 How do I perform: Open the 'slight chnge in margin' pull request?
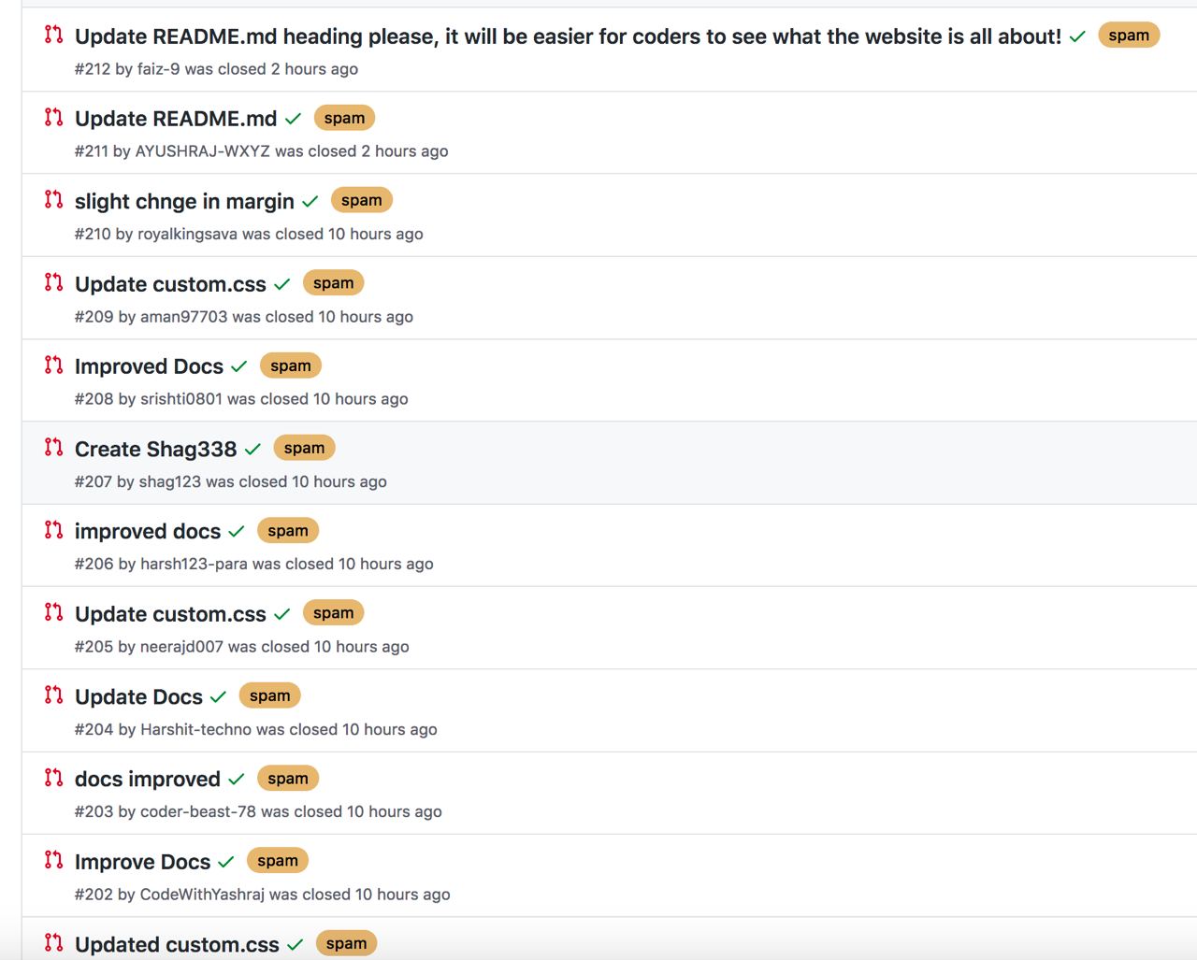[184, 201]
